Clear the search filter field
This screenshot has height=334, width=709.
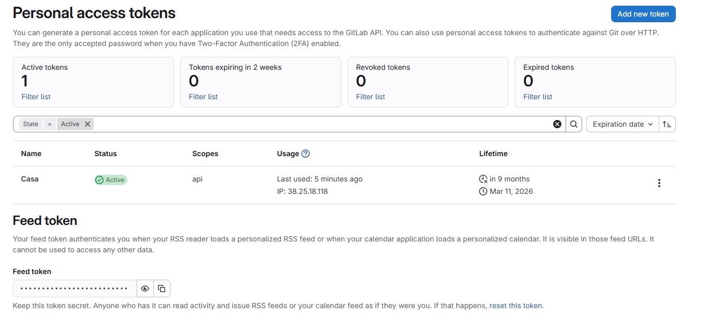tap(557, 124)
